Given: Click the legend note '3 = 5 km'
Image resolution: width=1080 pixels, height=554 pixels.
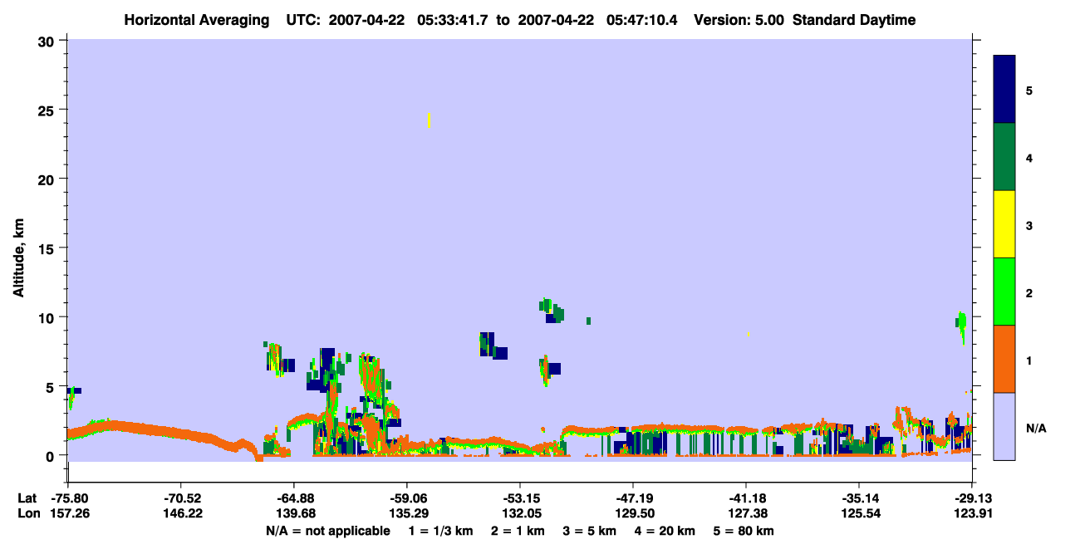Looking at the screenshot, I should tap(590, 531).
